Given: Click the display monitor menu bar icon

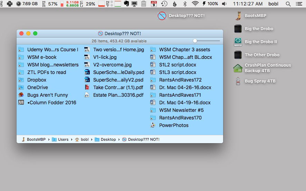Looking at the screenshot, I should coord(134,4).
